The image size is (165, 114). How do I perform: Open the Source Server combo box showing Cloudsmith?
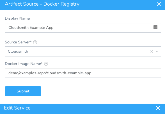pyautogui.click(x=83, y=52)
